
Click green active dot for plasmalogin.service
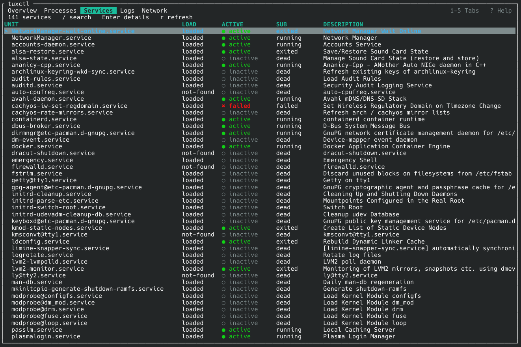click(x=223, y=336)
